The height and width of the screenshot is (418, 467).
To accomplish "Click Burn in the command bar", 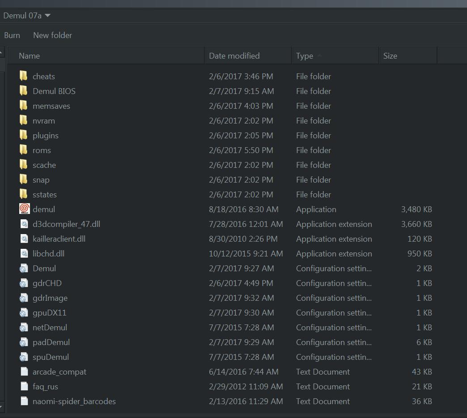I will [12, 35].
